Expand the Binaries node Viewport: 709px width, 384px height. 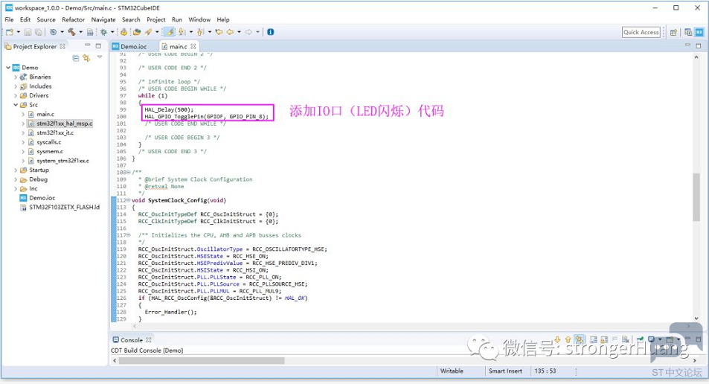point(16,77)
